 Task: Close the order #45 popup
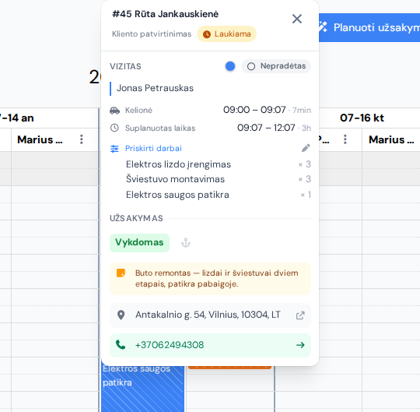tap(297, 19)
